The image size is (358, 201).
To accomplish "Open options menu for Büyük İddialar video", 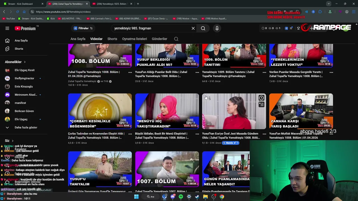I will point(197,134).
